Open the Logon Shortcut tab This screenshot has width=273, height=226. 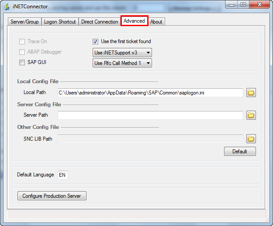60,22
